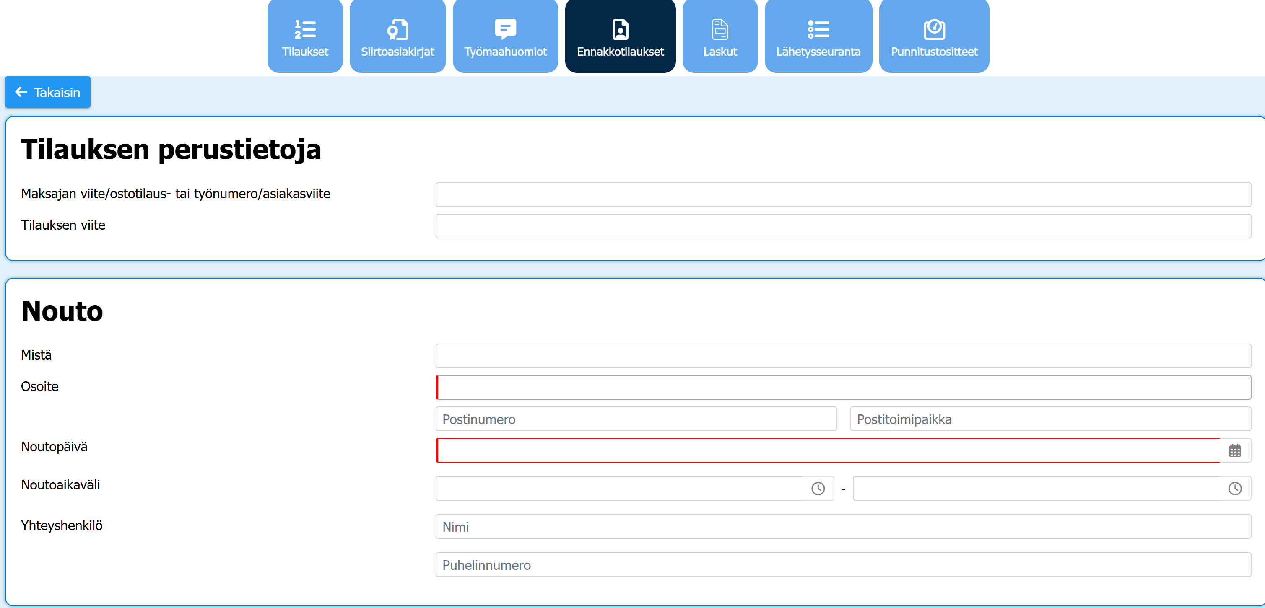Select the Ennakkotilaukset tab
Viewport: 1265px width, 608px height.
pyautogui.click(x=620, y=36)
